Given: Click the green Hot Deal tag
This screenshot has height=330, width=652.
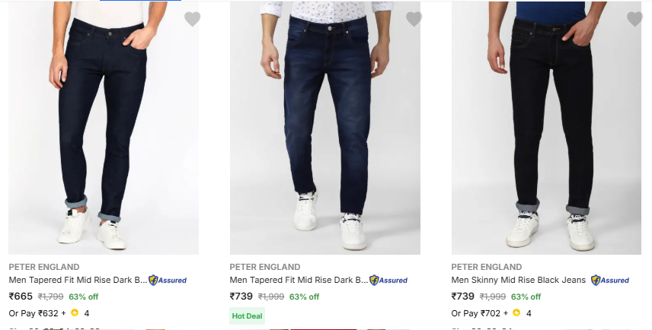Looking at the screenshot, I should tap(247, 316).
